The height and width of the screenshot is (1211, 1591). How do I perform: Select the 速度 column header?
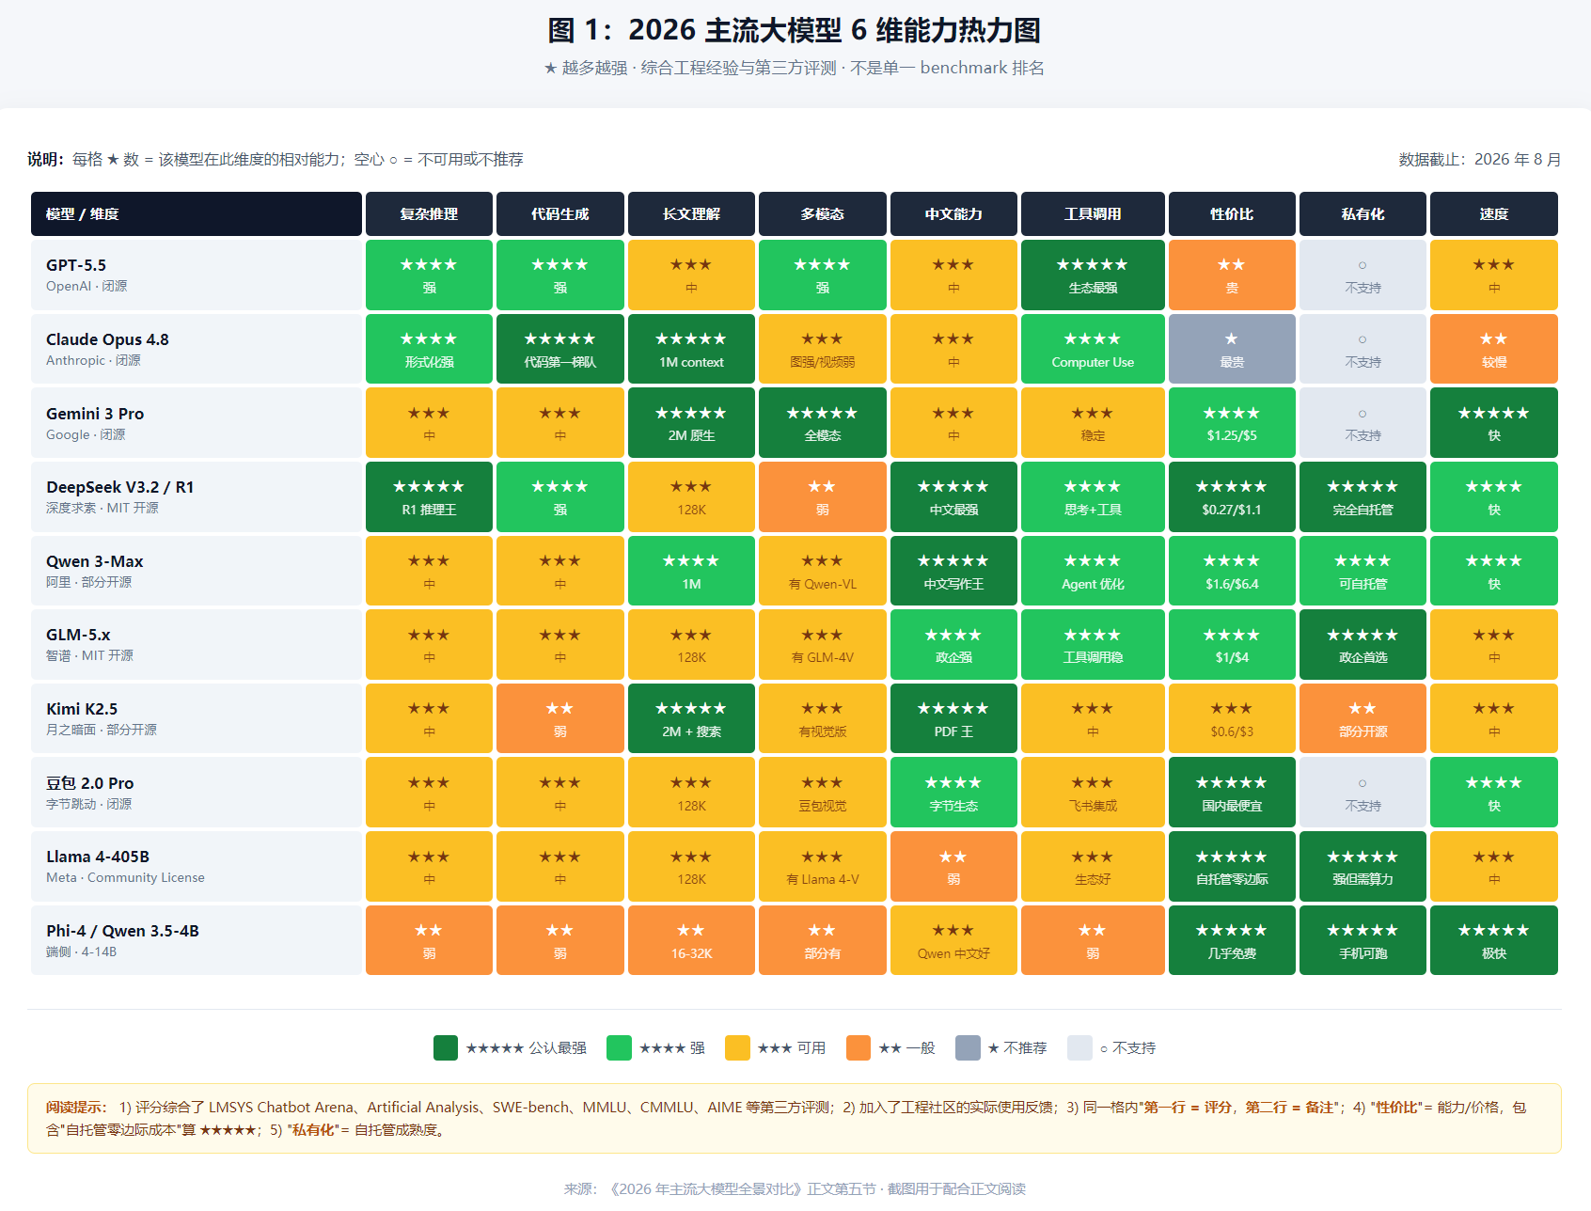[x=1494, y=214]
